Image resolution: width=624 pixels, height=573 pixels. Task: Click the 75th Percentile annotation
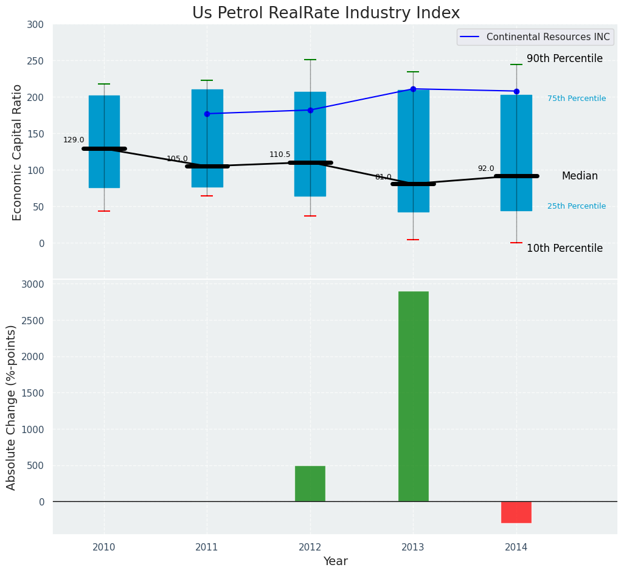coord(576,99)
